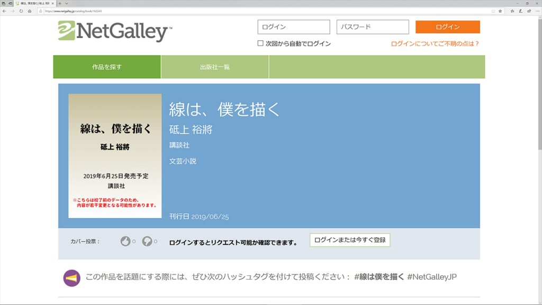Click the page vertical scrollbar
The width and height of the screenshot is (542, 305).
(539, 83)
